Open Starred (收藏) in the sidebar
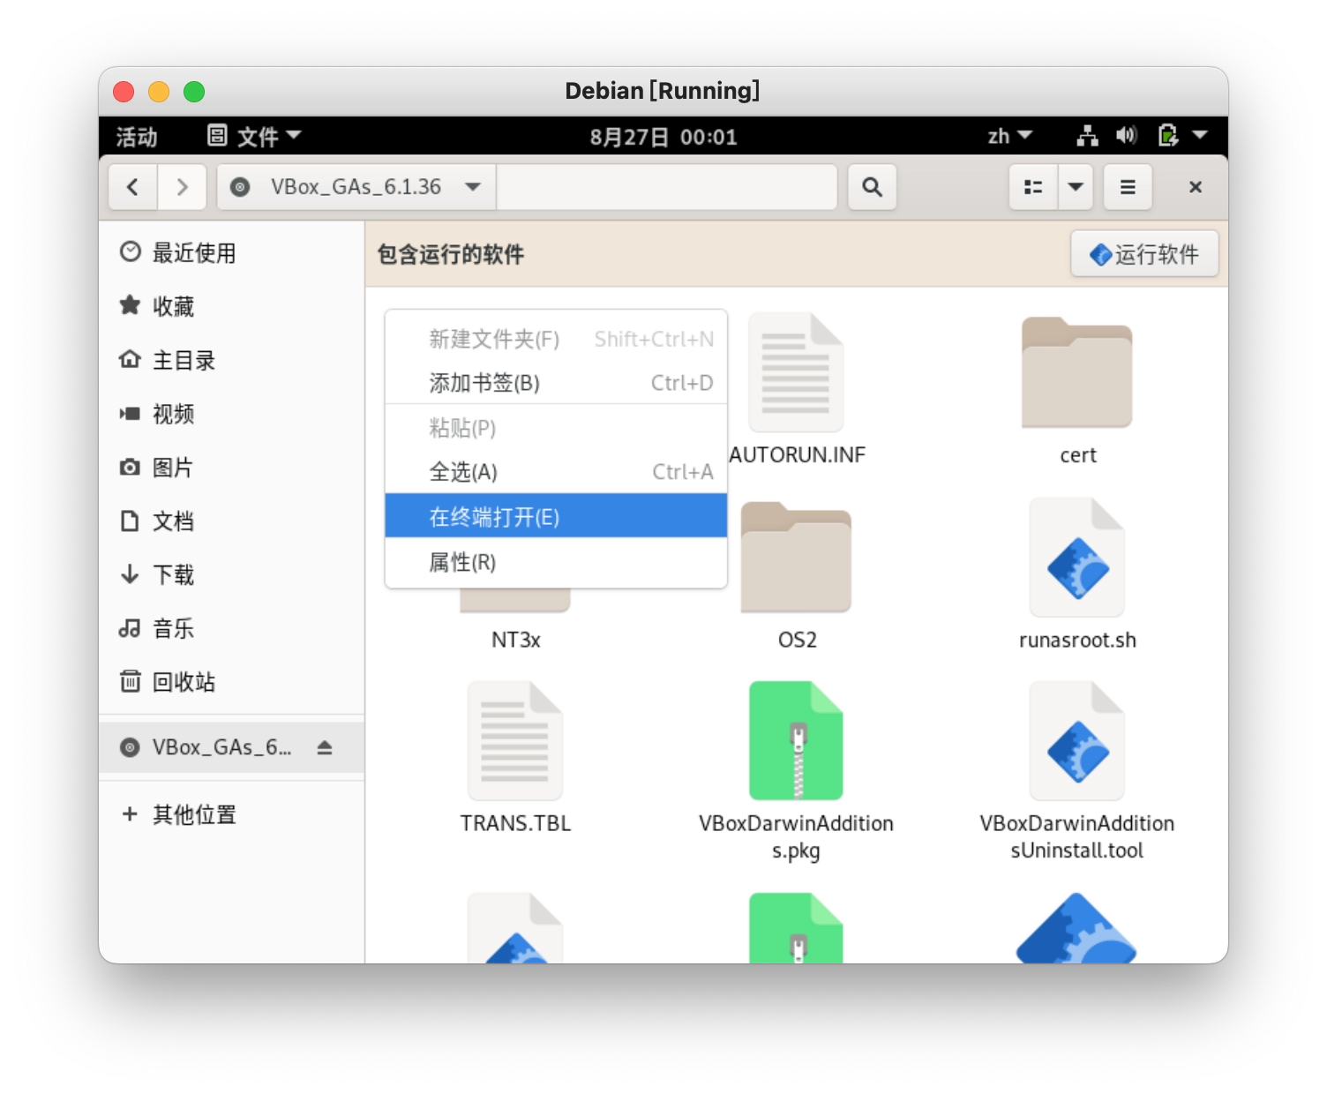 pos(232,306)
